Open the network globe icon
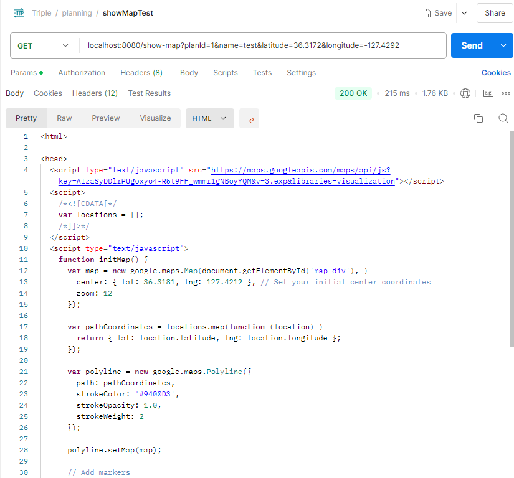Viewport: 514px width, 478px height. 465,93
